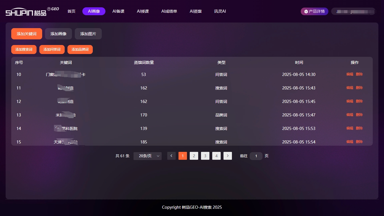Viewport: 384px width, 216px height.
Task: Click the blurred user account area
Action: click(353, 12)
